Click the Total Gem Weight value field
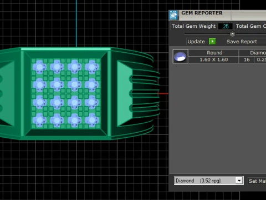The height and width of the screenshot is (200, 266). point(225,26)
